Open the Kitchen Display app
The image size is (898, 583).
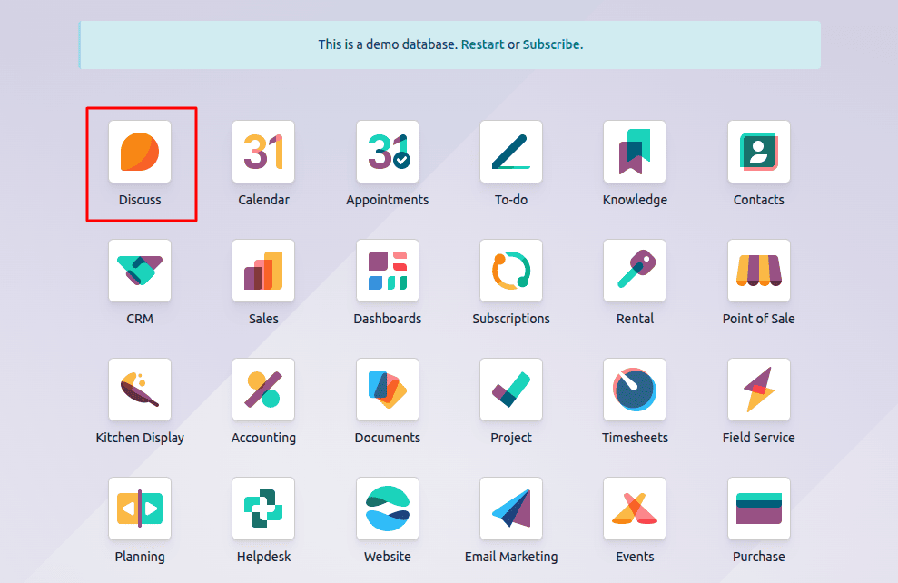coord(140,389)
